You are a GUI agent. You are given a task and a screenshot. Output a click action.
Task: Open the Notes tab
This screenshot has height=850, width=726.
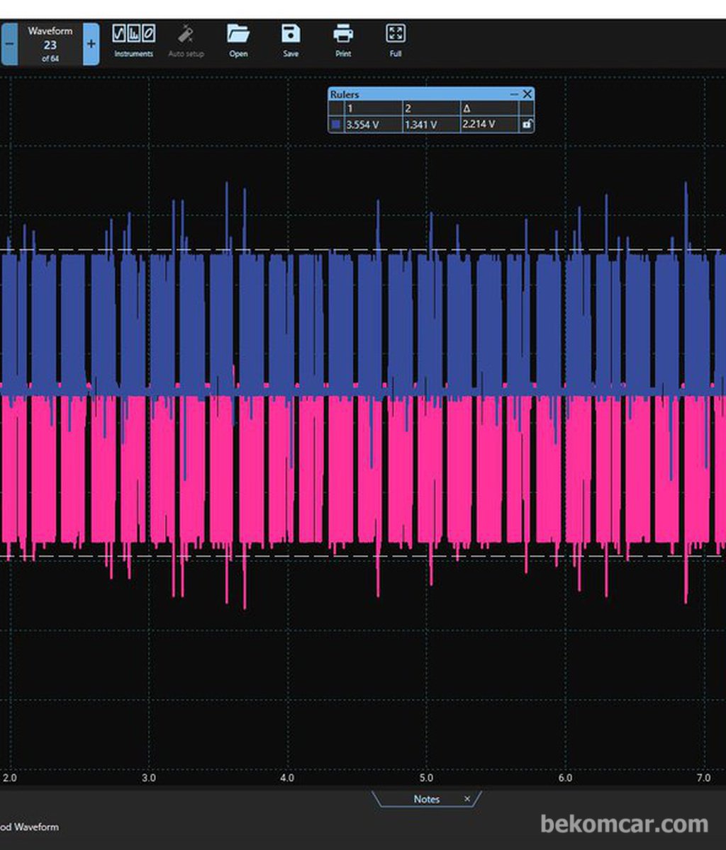click(x=426, y=799)
